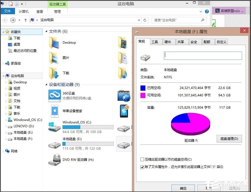Collapse the 收藏夹 section in sidebar
This screenshot has height=192, width=251.
pyautogui.click(x=3, y=32)
